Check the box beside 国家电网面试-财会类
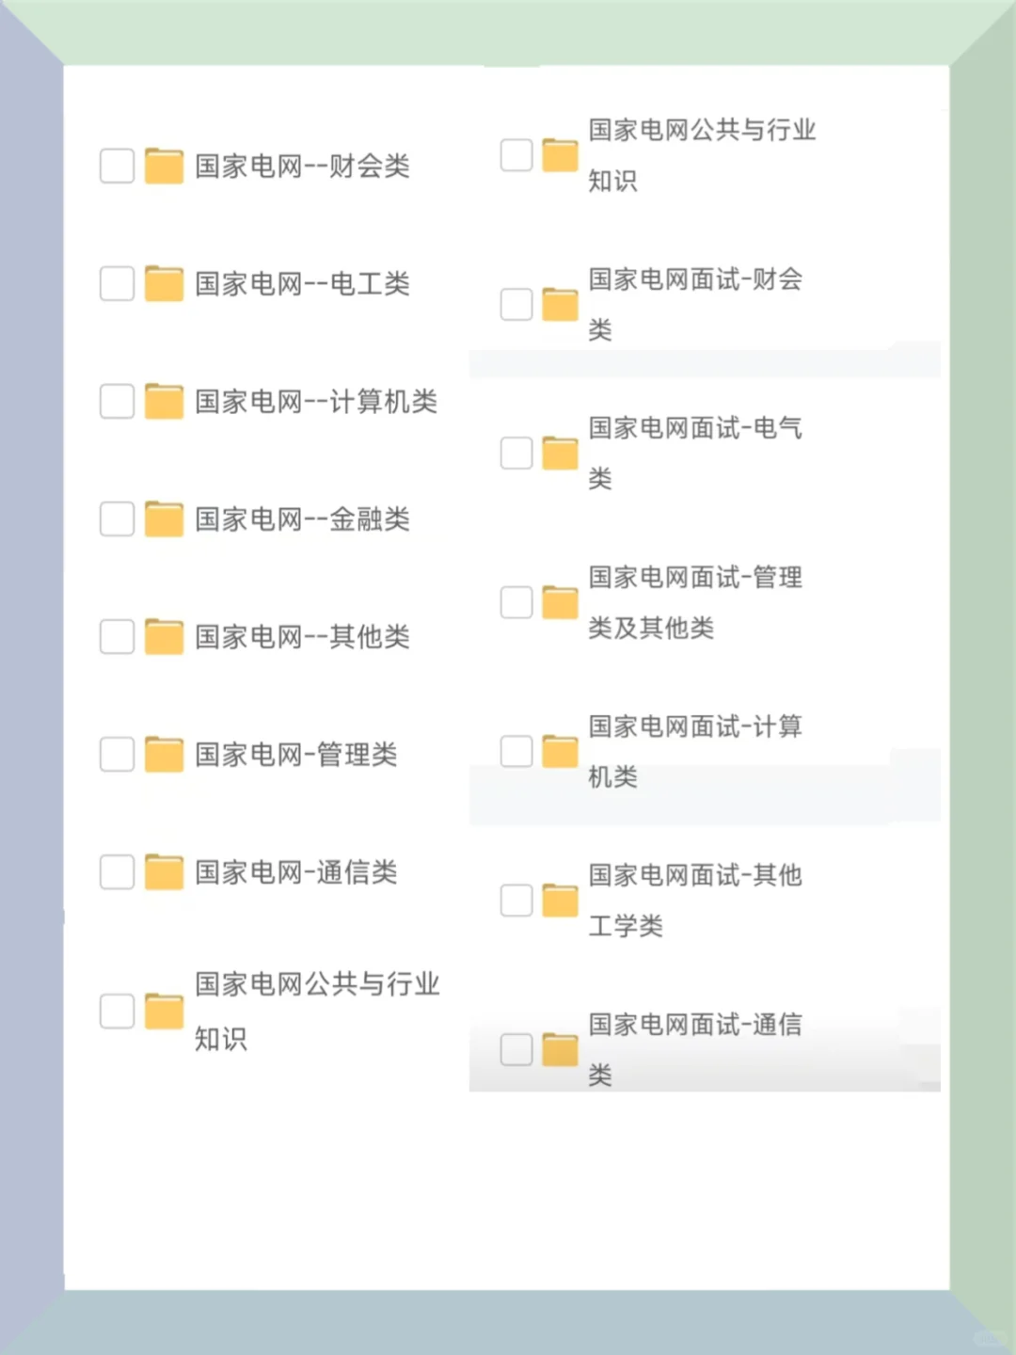Screen dimensions: 1016x1355 (x=516, y=304)
